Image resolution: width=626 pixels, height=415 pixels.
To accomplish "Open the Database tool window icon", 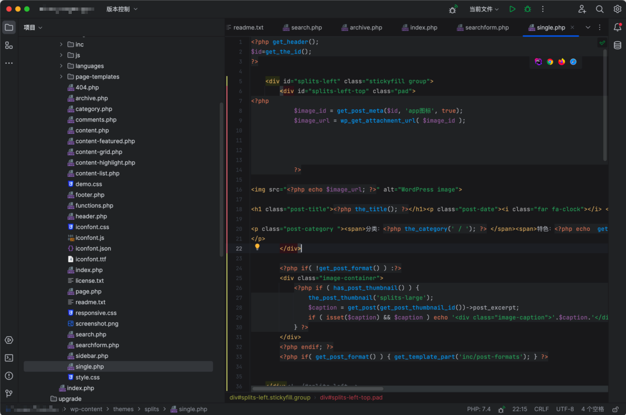I will coord(617,45).
